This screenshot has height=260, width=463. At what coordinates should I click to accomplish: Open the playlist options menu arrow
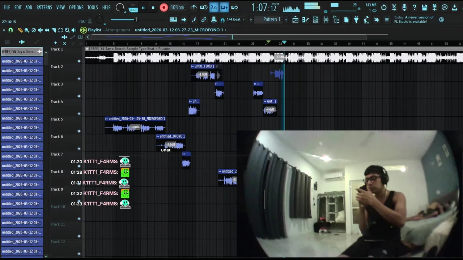tap(4, 30)
